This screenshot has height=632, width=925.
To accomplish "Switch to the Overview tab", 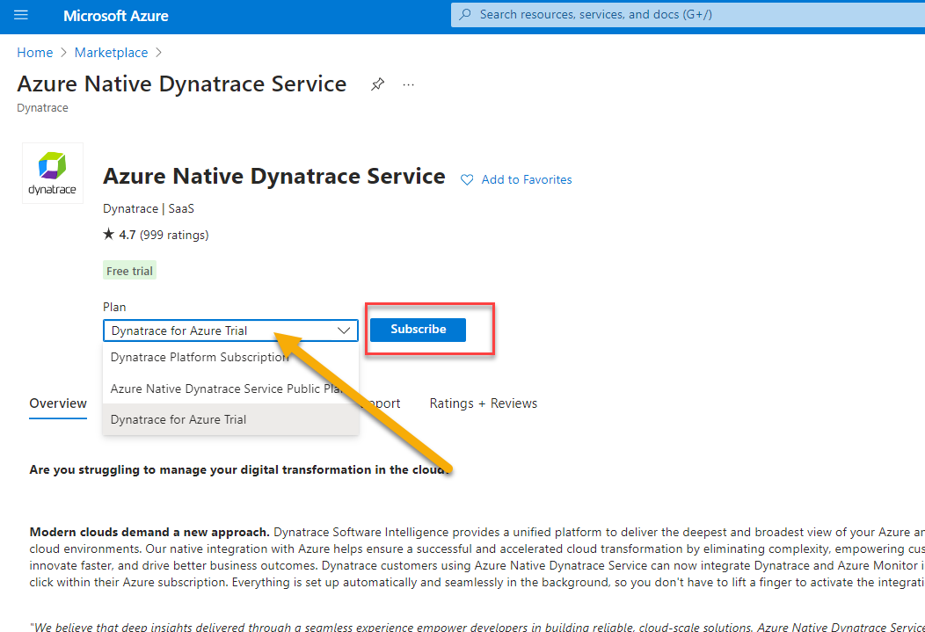I will pyautogui.click(x=58, y=403).
